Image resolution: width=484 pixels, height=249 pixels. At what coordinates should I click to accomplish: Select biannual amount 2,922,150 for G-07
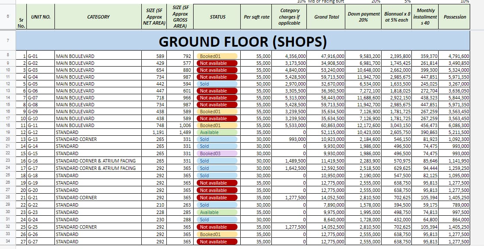[x=397, y=98]
